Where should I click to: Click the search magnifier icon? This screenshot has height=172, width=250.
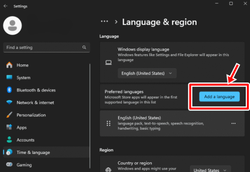click(x=84, y=47)
